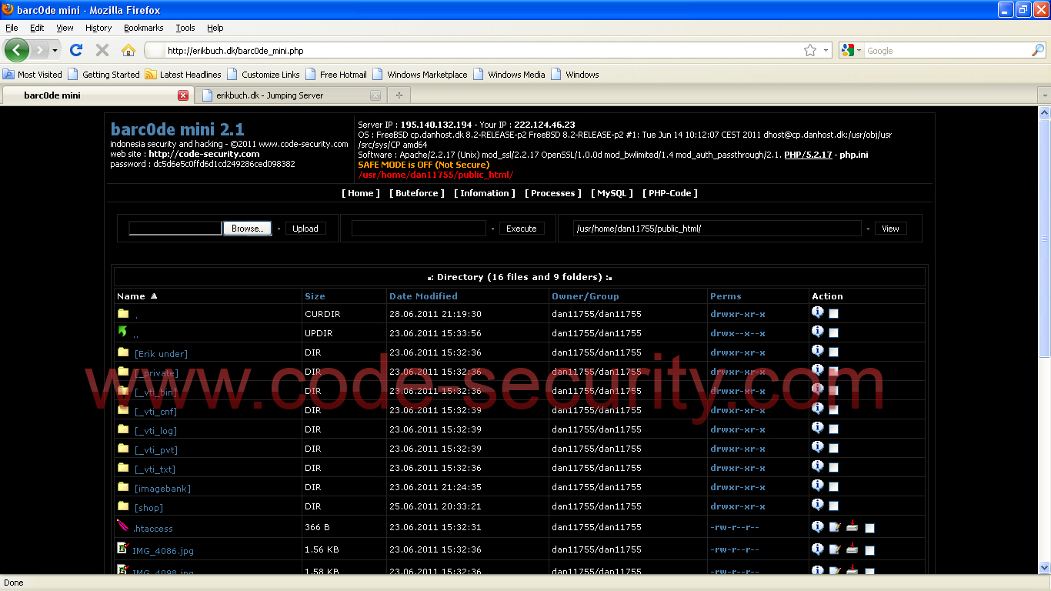
Task: Open the Google search engine dropdown
Action: tap(859, 51)
